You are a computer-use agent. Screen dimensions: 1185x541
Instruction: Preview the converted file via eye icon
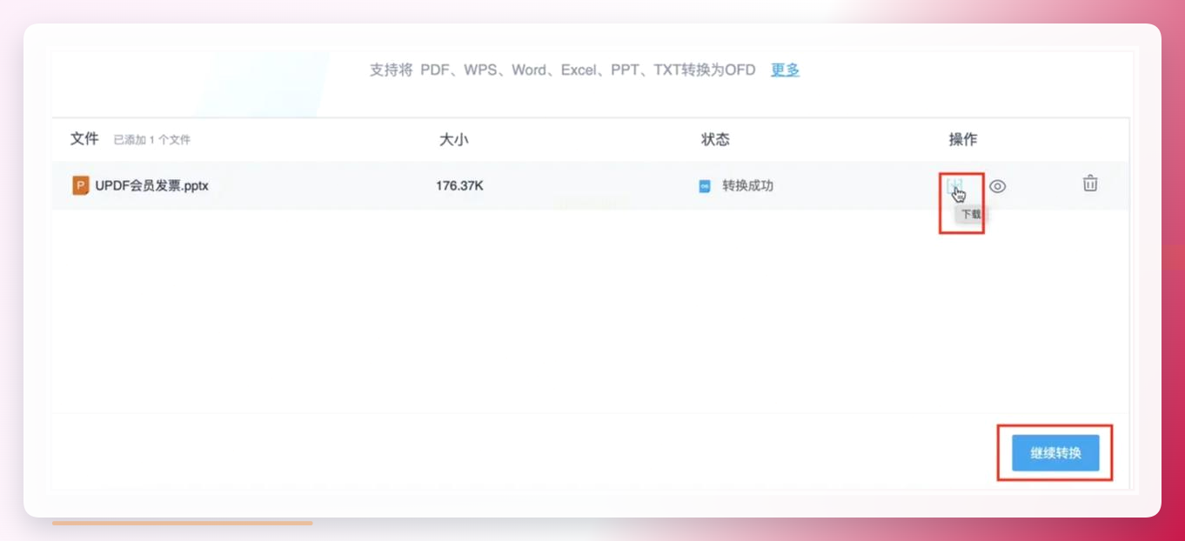998,186
